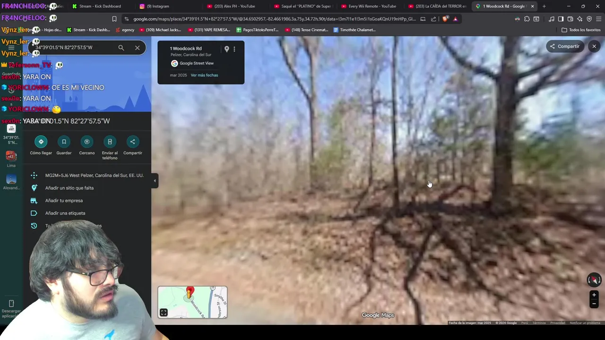Close Street View with the X button
This screenshot has width=605, height=340.
594,46
